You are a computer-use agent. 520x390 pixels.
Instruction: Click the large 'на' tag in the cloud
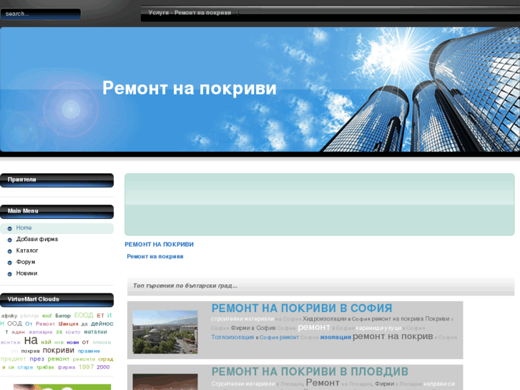pyautogui.click(x=31, y=341)
